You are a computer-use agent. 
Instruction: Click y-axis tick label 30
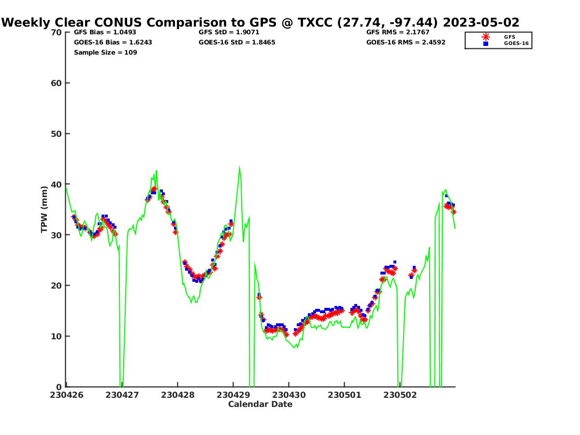pyautogui.click(x=57, y=235)
